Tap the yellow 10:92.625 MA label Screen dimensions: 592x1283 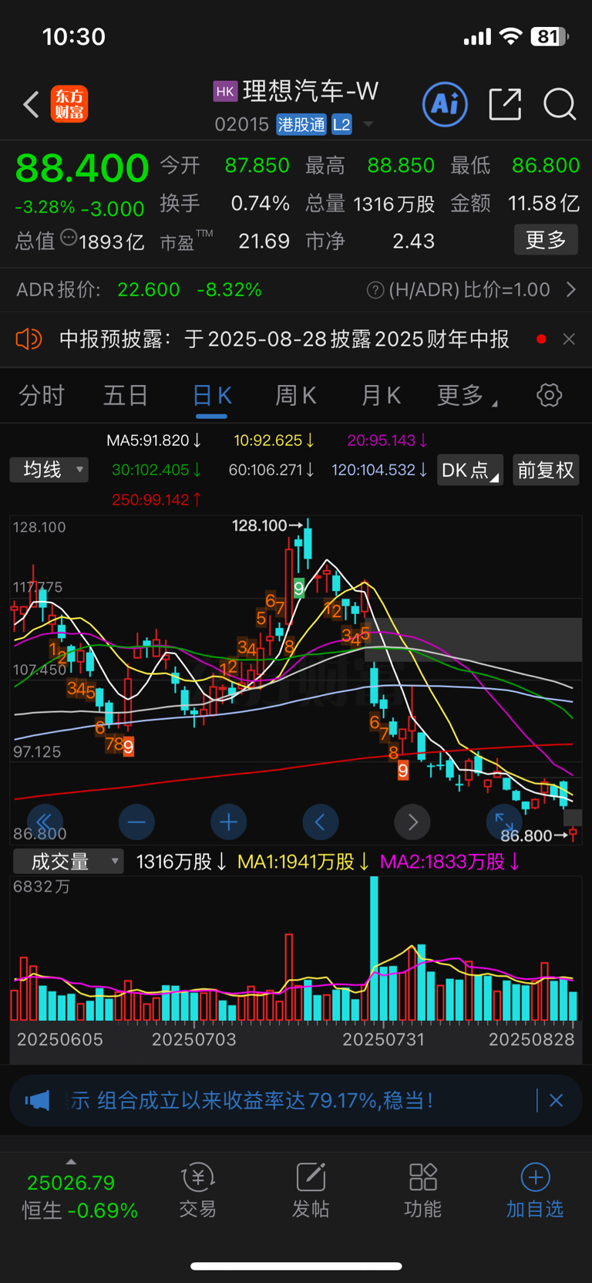click(x=274, y=440)
